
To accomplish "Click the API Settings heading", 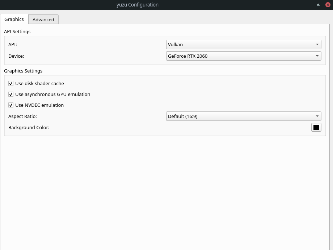I will pyautogui.click(x=17, y=31).
